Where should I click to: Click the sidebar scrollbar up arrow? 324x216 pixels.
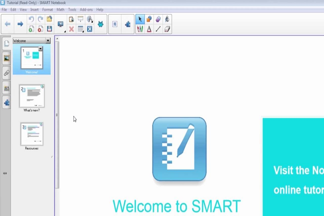57,39
